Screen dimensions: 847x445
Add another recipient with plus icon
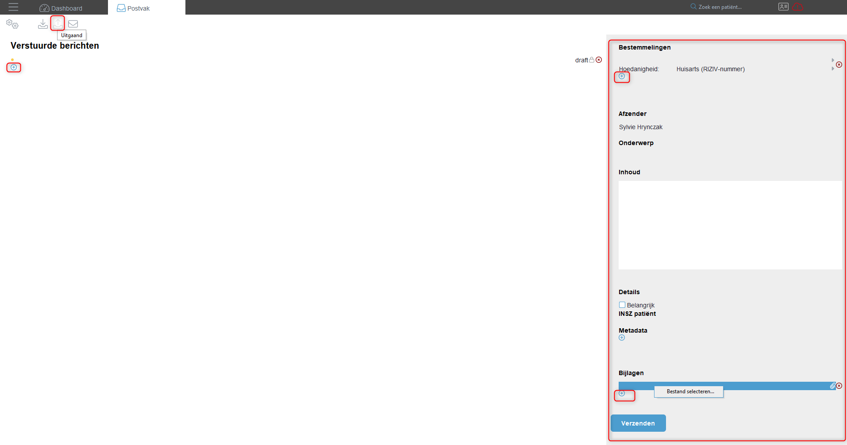pyautogui.click(x=622, y=76)
